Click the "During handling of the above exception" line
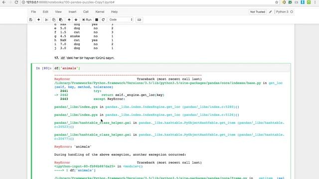 (120, 155)
